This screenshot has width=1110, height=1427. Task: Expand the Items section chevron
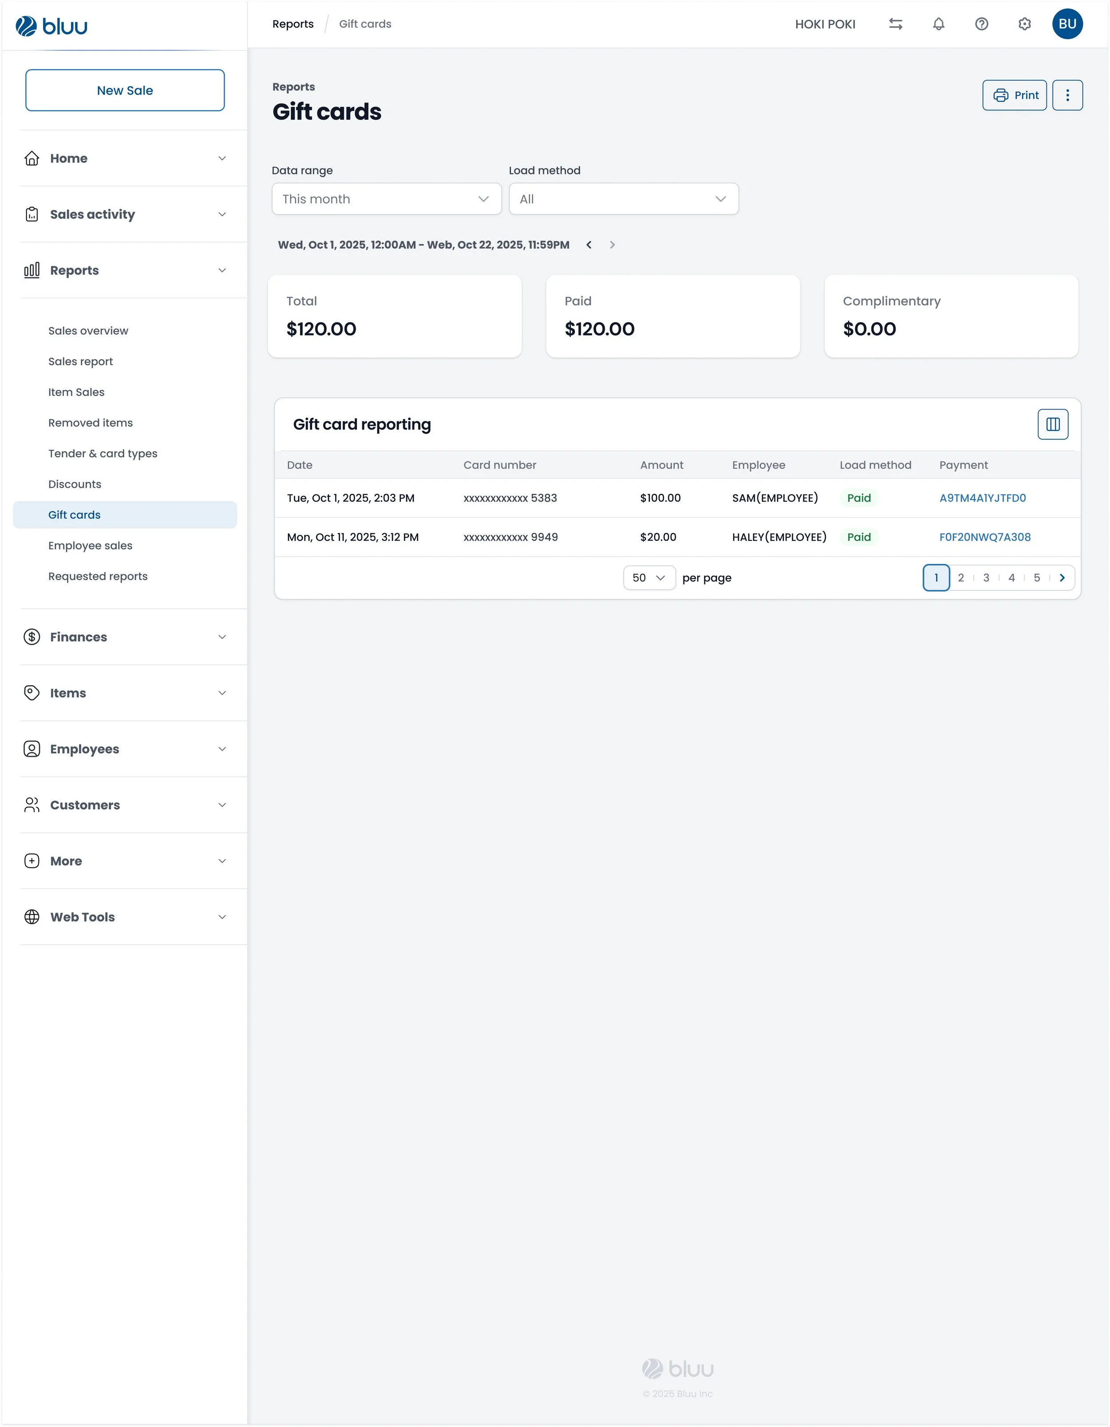tap(222, 693)
